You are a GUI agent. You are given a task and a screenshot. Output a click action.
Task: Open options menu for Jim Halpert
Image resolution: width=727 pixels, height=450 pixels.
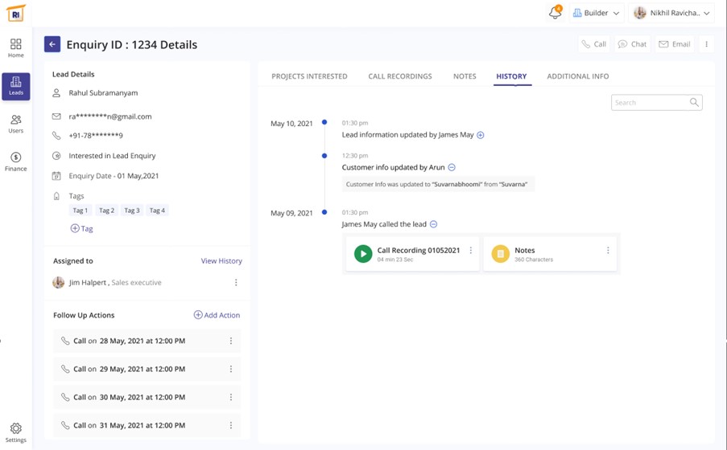[236, 283]
